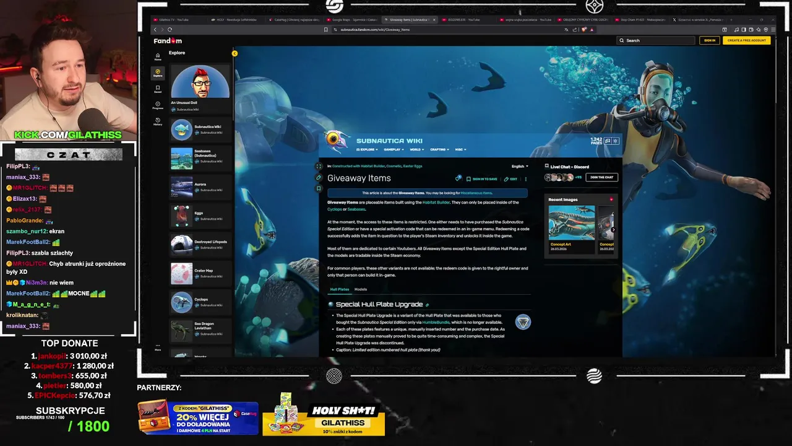
Task: Switch to the Models tab
Action: 361,289
